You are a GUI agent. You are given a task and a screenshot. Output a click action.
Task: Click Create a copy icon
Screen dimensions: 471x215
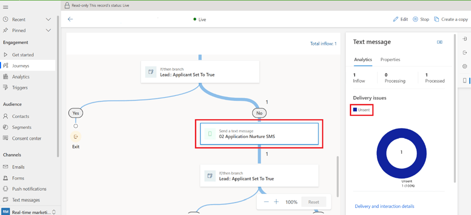436,19
